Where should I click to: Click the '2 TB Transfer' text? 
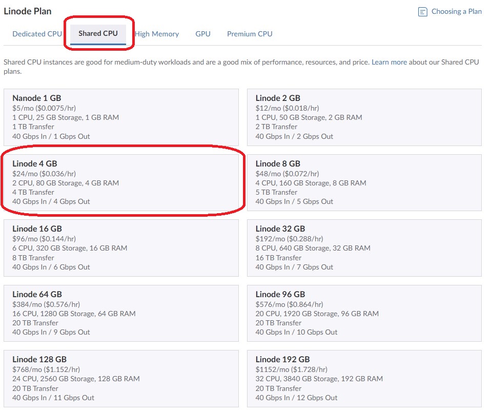(276, 127)
